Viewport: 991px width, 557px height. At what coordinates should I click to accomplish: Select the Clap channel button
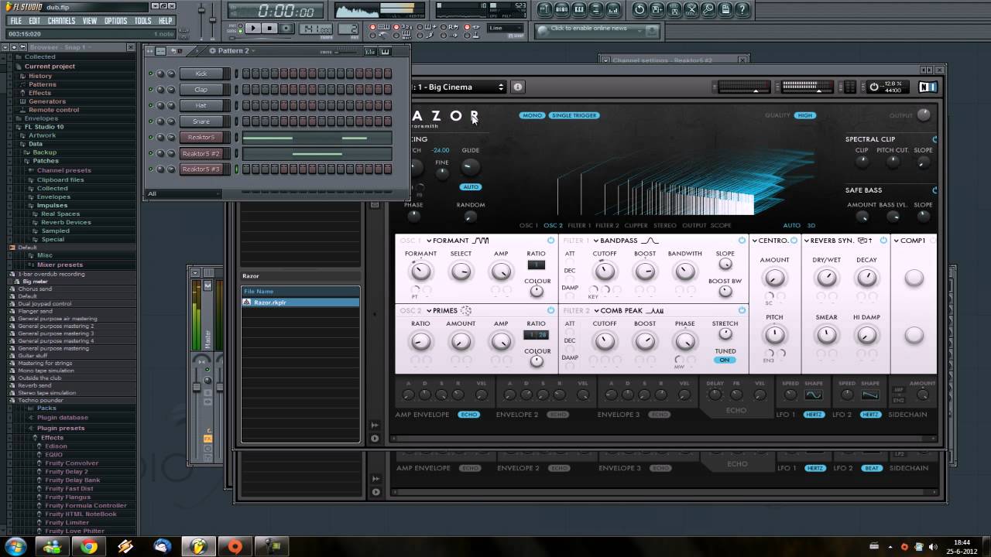click(x=201, y=90)
